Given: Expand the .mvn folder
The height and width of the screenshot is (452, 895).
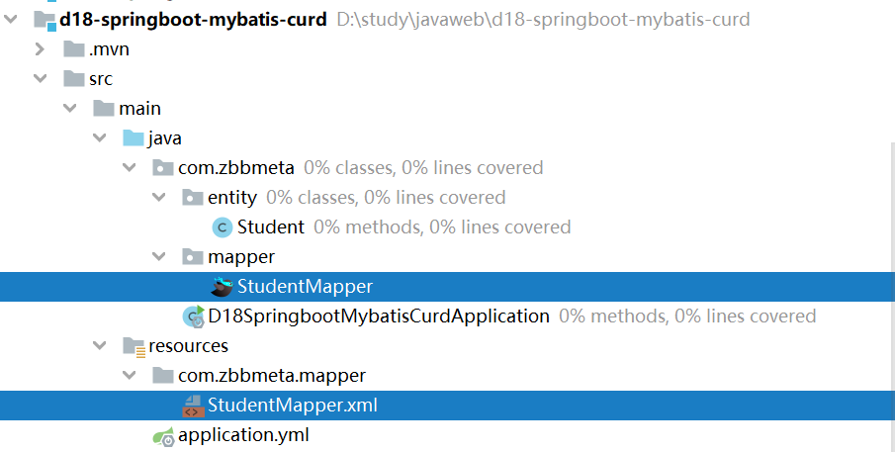Looking at the screenshot, I should pos(41,49).
